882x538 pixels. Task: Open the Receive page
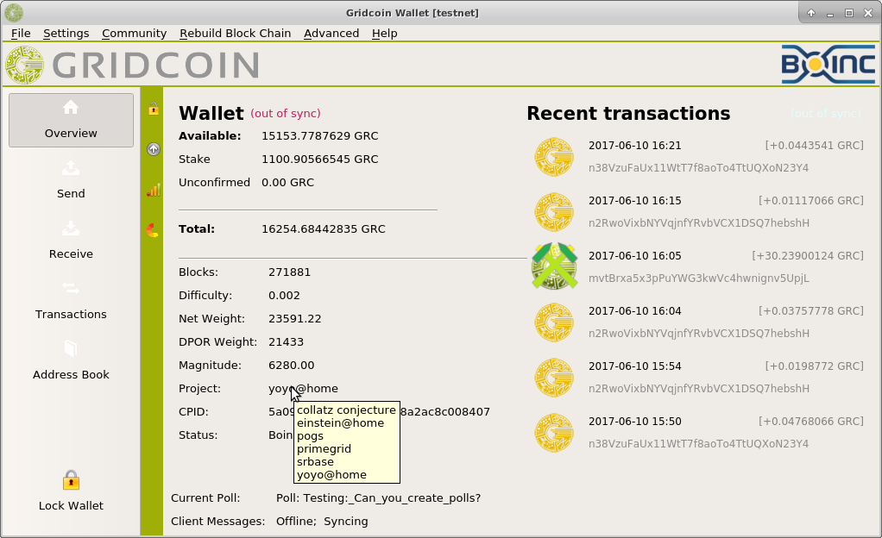tap(71, 241)
